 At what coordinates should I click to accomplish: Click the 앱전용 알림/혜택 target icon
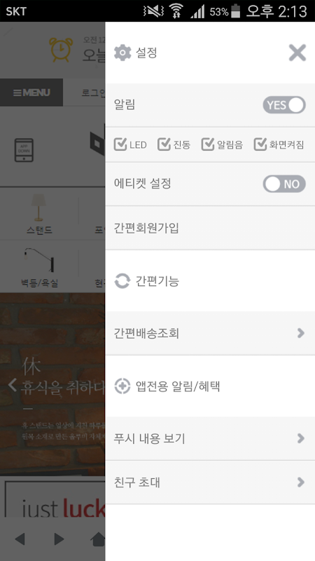coord(122,386)
